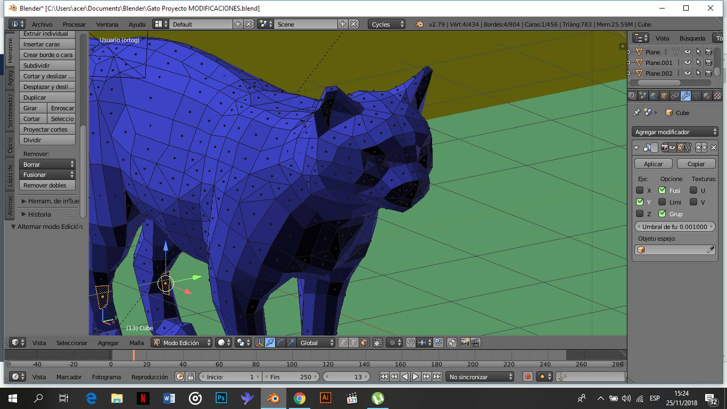This screenshot has width=727, height=409.
Task: Open the constraints (chain) properties tab
Action: click(x=675, y=96)
